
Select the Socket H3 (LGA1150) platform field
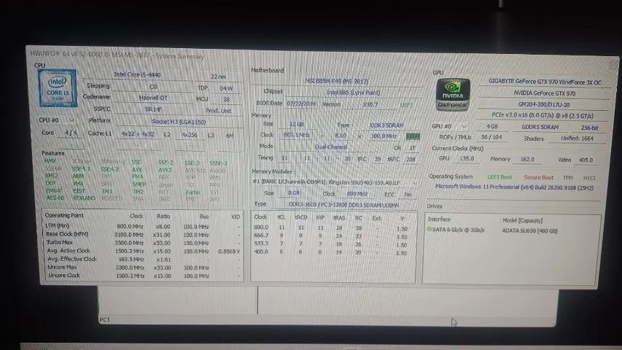[179, 122]
